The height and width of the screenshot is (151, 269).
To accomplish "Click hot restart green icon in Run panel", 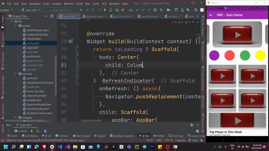I will point(37,131).
